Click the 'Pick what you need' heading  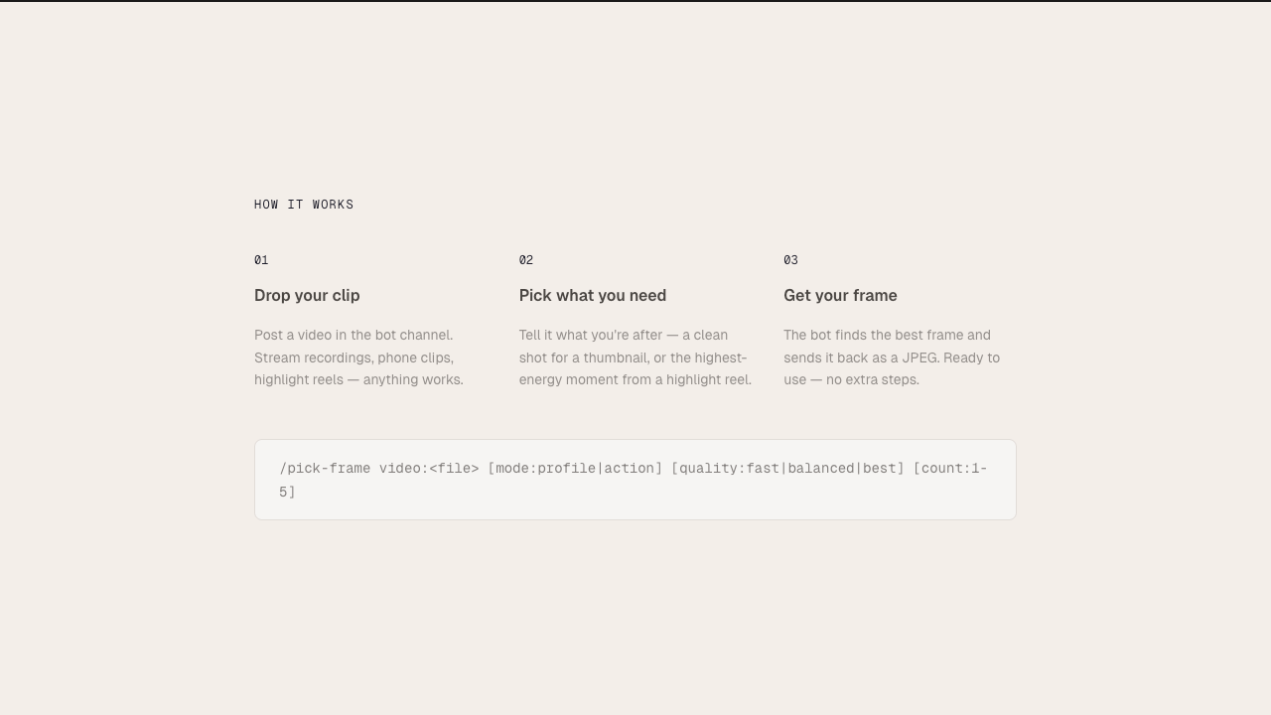[593, 296]
